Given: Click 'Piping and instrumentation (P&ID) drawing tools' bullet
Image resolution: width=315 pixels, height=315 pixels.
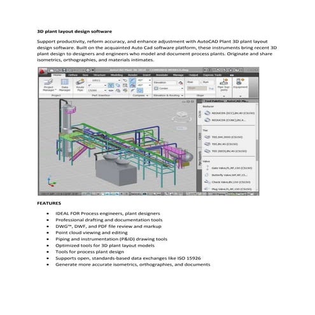Looking at the screenshot, I should pyautogui.click(x=111, y=239).
